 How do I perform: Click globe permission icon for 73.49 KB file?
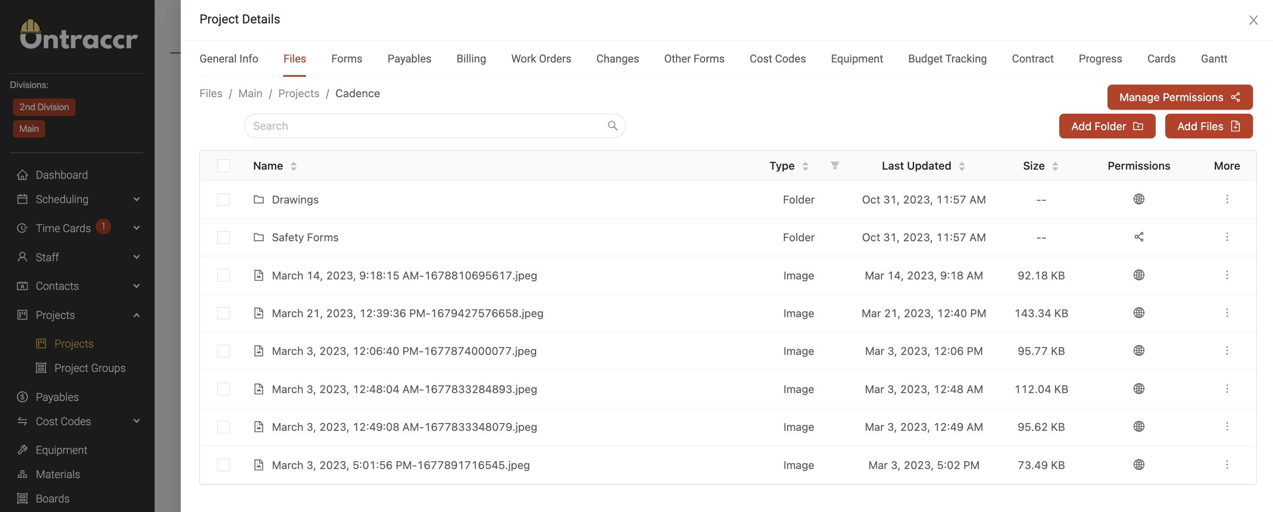pyautogui.click(x=1139, y=465)
